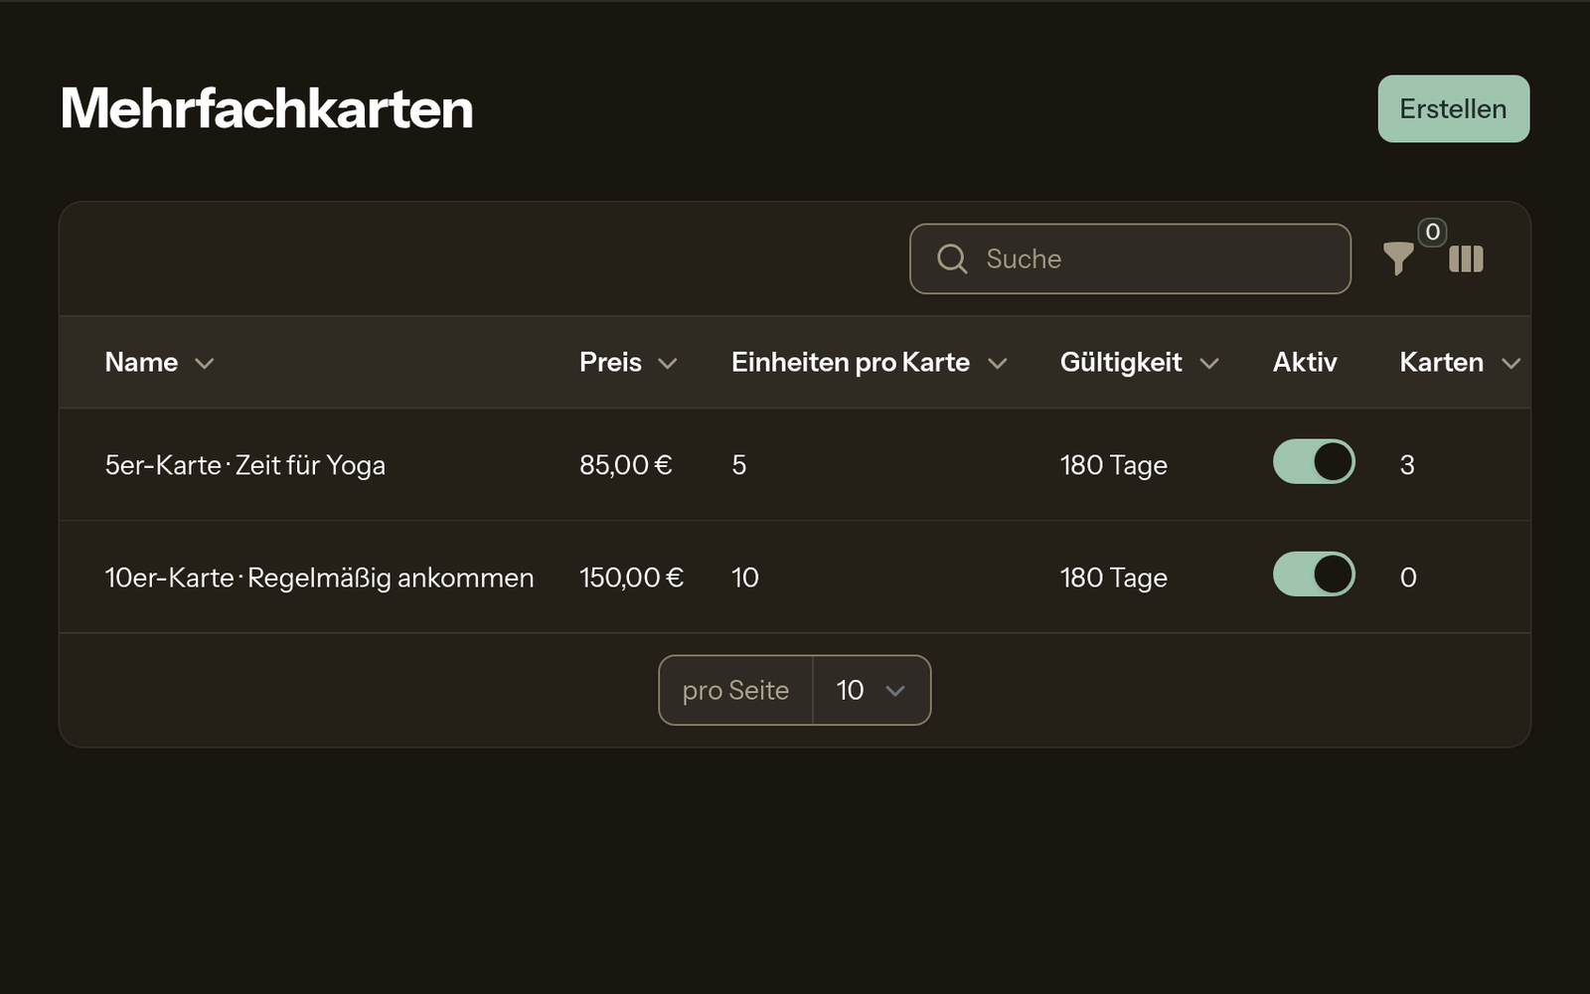
Task: Open the pro Seite rows dropdown
Action: pyautogui.click(x=871, y=690)
